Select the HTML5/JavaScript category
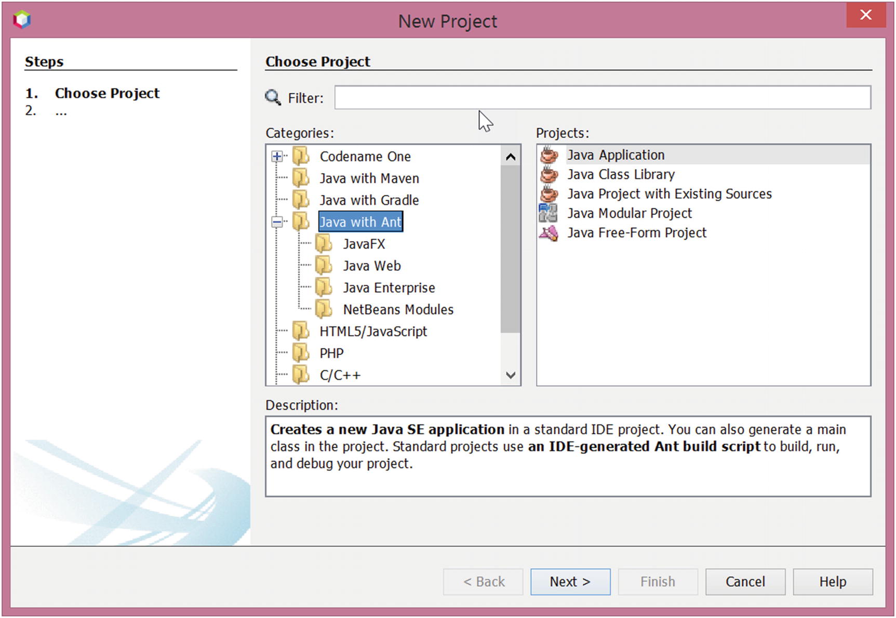Screen dimensions: 896x618 point(373,331)
